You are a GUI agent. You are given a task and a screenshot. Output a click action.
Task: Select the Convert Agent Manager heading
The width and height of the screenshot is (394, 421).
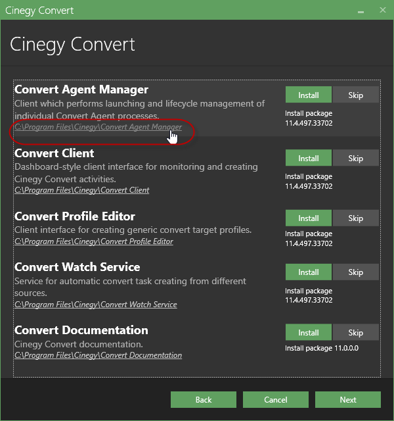point(81,89)
